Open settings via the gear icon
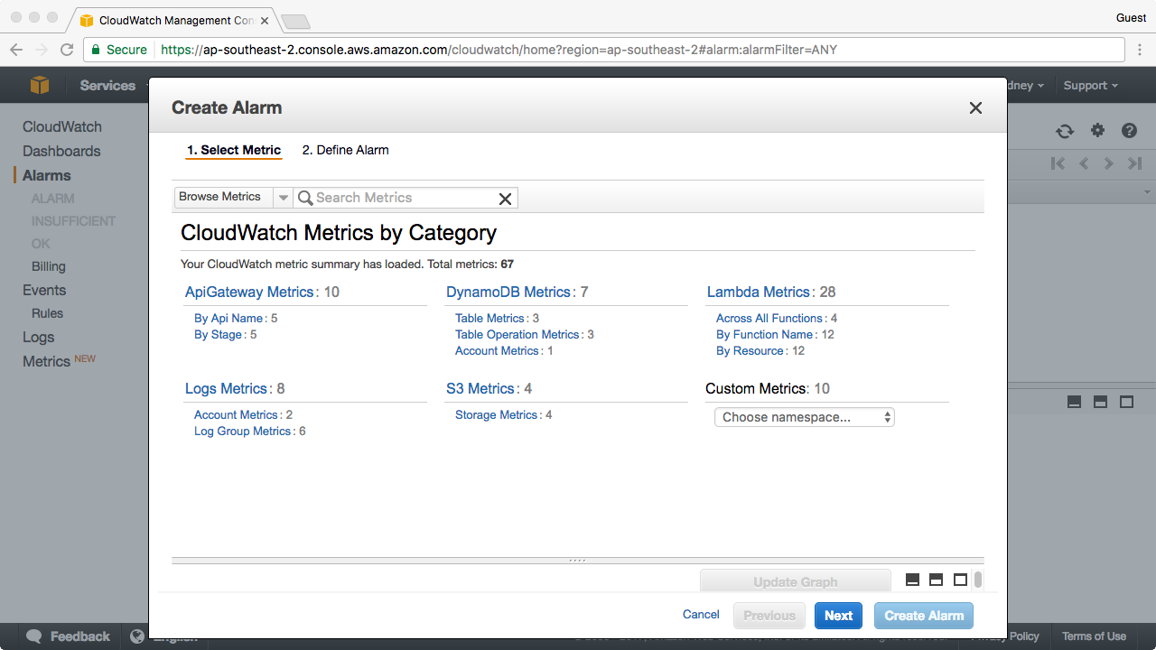Screen dimensions: 1156x650 (x=1097, y=130)
